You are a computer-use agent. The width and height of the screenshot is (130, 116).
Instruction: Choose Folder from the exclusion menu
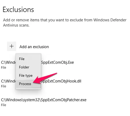point(29,67)
